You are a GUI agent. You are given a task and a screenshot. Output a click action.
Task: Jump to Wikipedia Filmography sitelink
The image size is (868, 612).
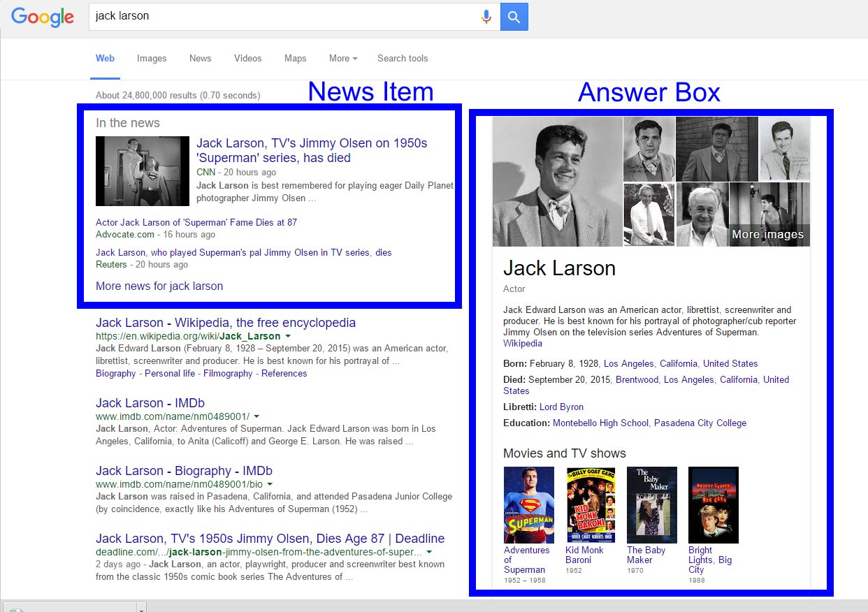pyautogui.click(x=228, y=373)
